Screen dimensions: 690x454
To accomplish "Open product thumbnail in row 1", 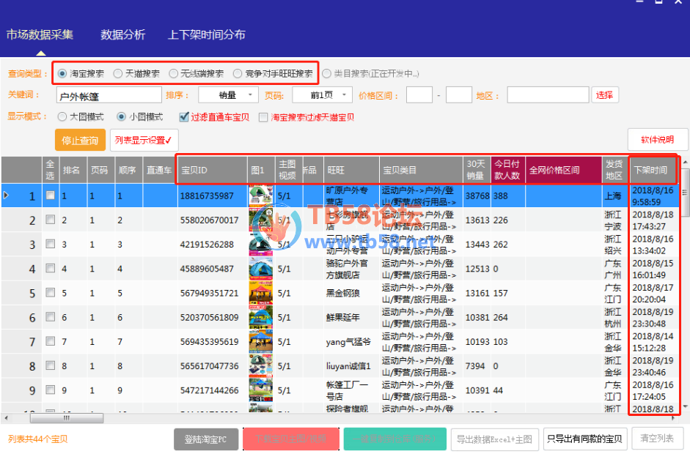I will click(260, 196).
